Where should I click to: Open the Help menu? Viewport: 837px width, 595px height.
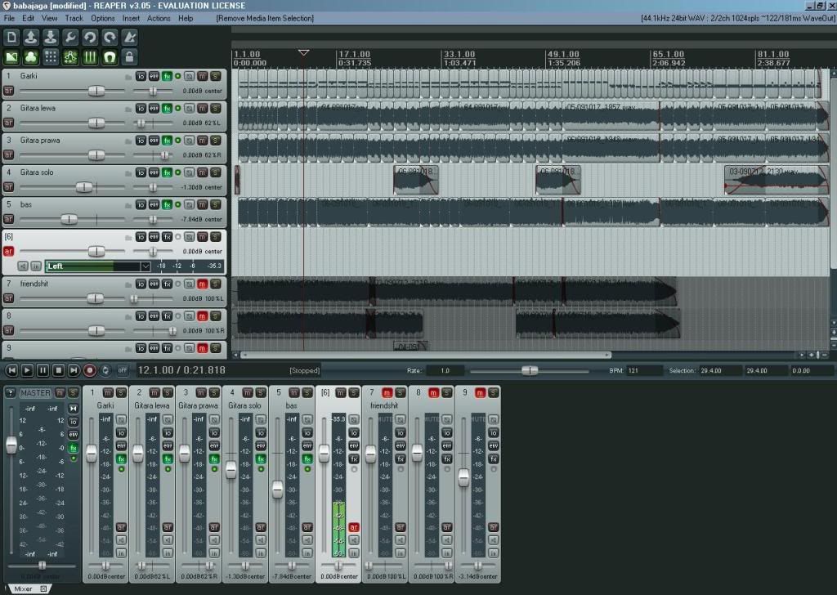point(186,18)
